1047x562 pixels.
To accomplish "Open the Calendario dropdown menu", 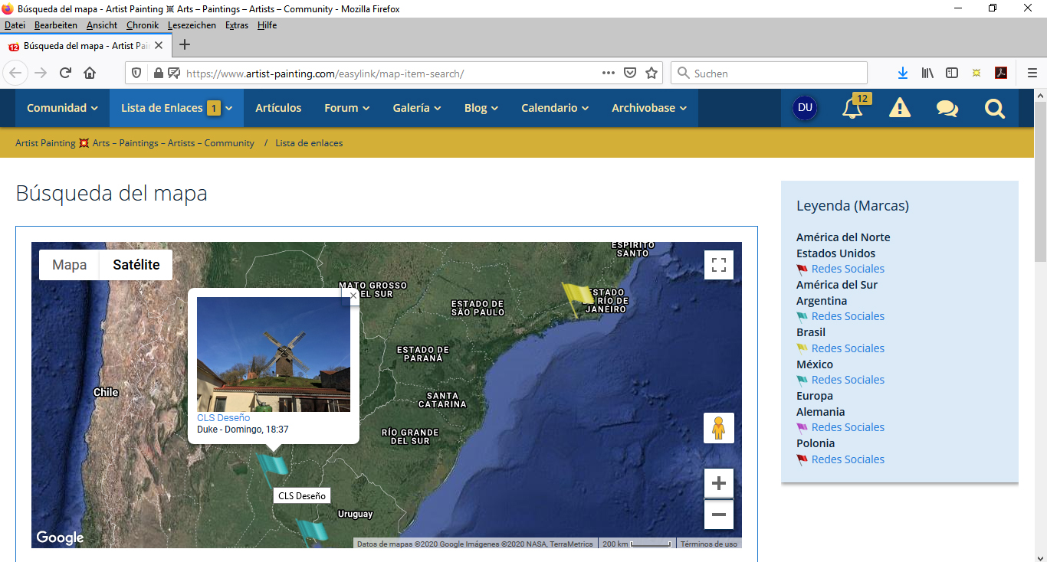I will pos(555,108).
